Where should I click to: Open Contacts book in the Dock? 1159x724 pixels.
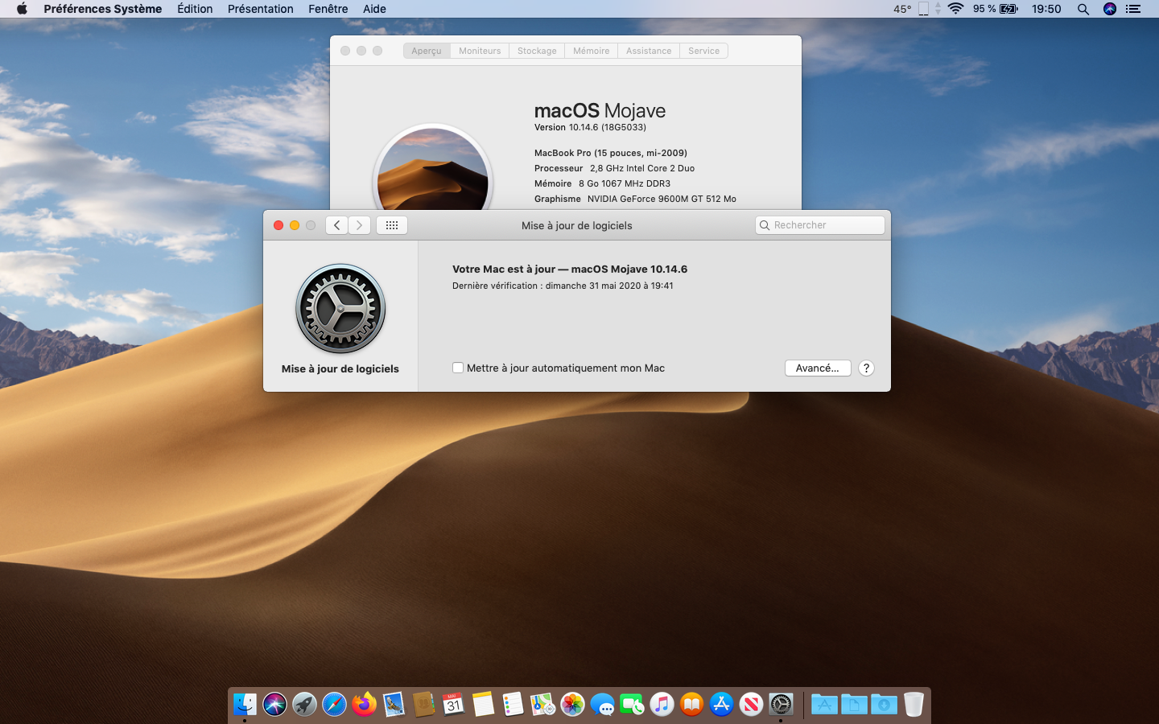(x=423, y=705)
